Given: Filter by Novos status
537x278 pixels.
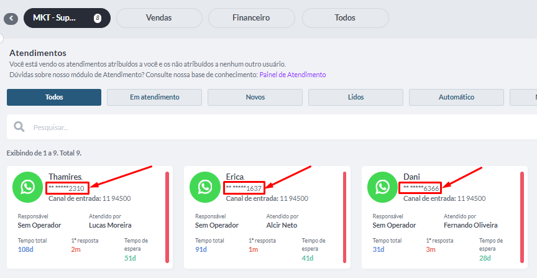Looking at the screenshot, I should tap(255, 98).
